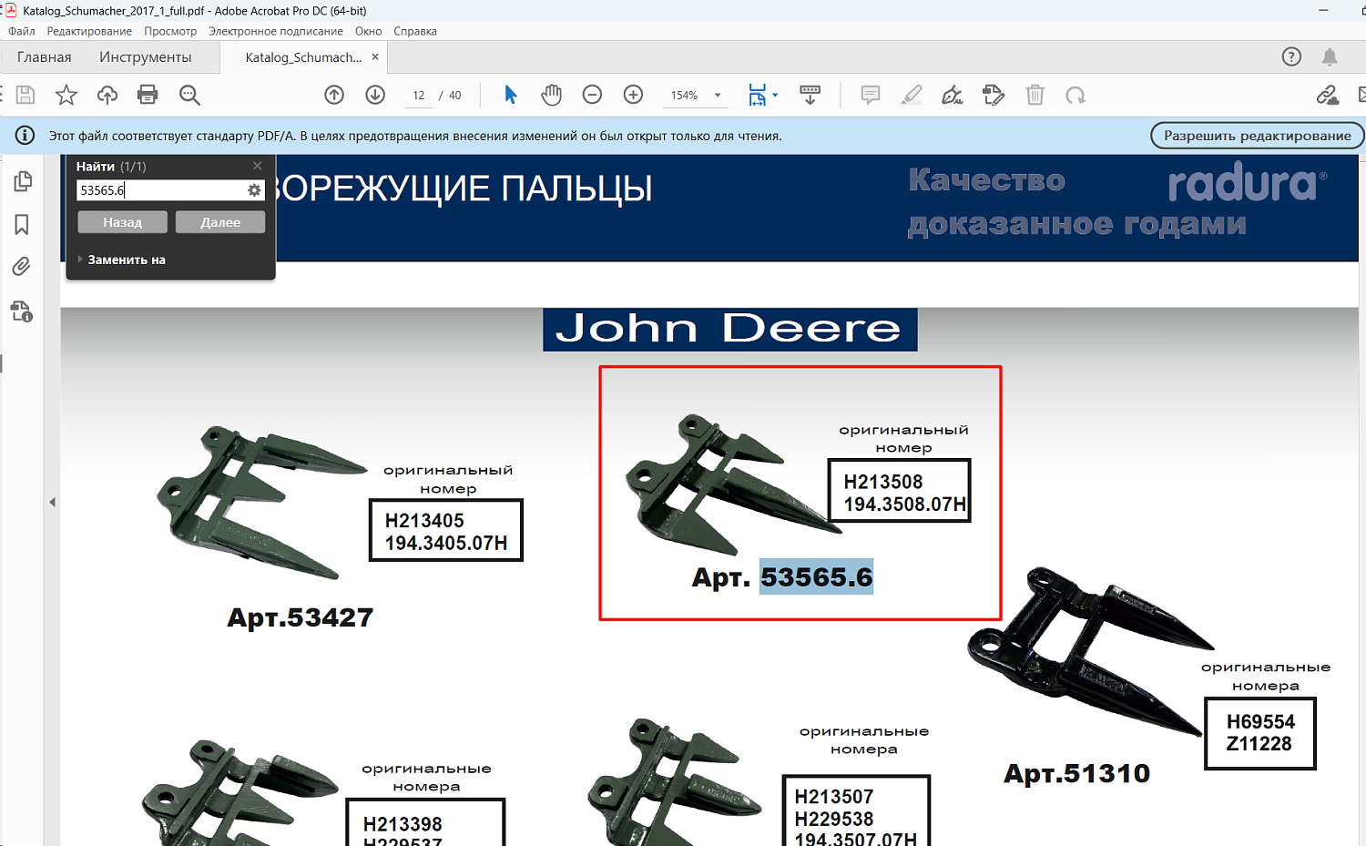Activate the selection arrow tool
Screen dimensions: 1366x846
coord(511,95)
